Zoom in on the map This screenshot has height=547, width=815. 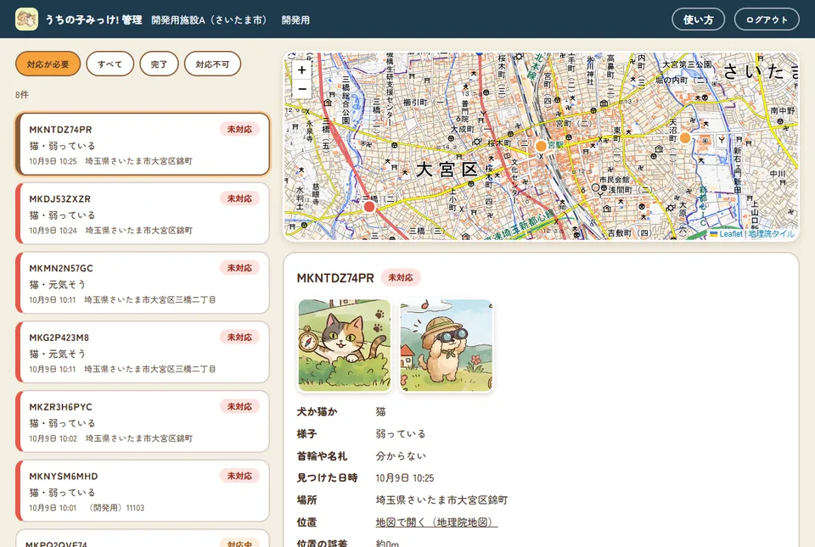[x=302, y=70]
